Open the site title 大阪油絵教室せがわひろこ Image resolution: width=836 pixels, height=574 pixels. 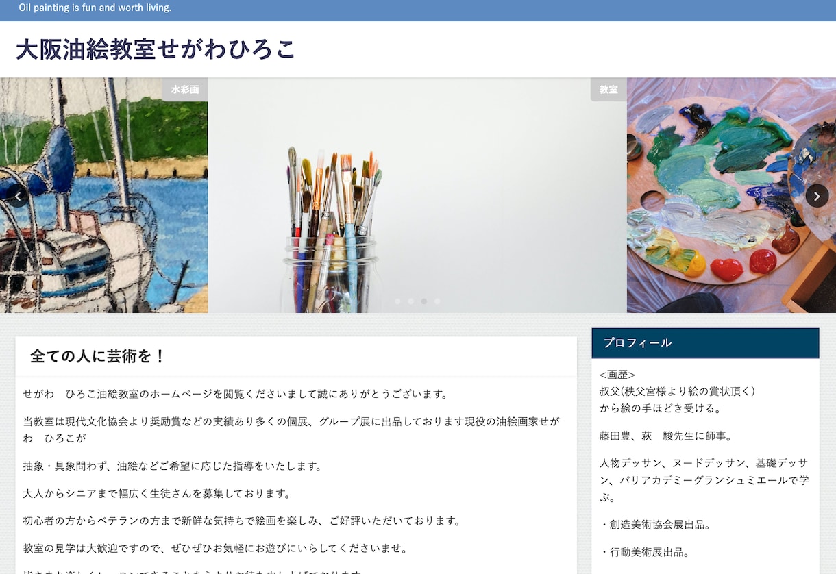[156, 49]
